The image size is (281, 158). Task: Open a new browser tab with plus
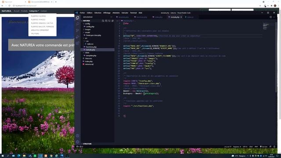(56, 2)
